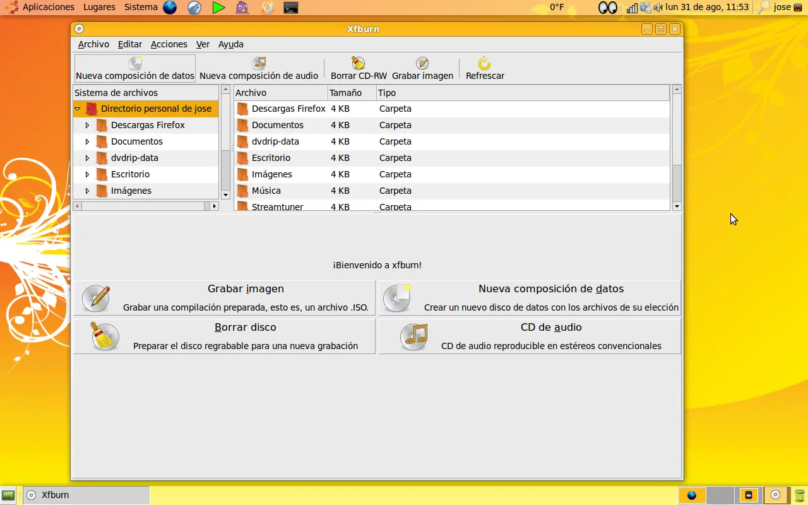This screenshot has width=808, height=505.
Task: Click the eyes applet in top panel
Action: [607, 8]
